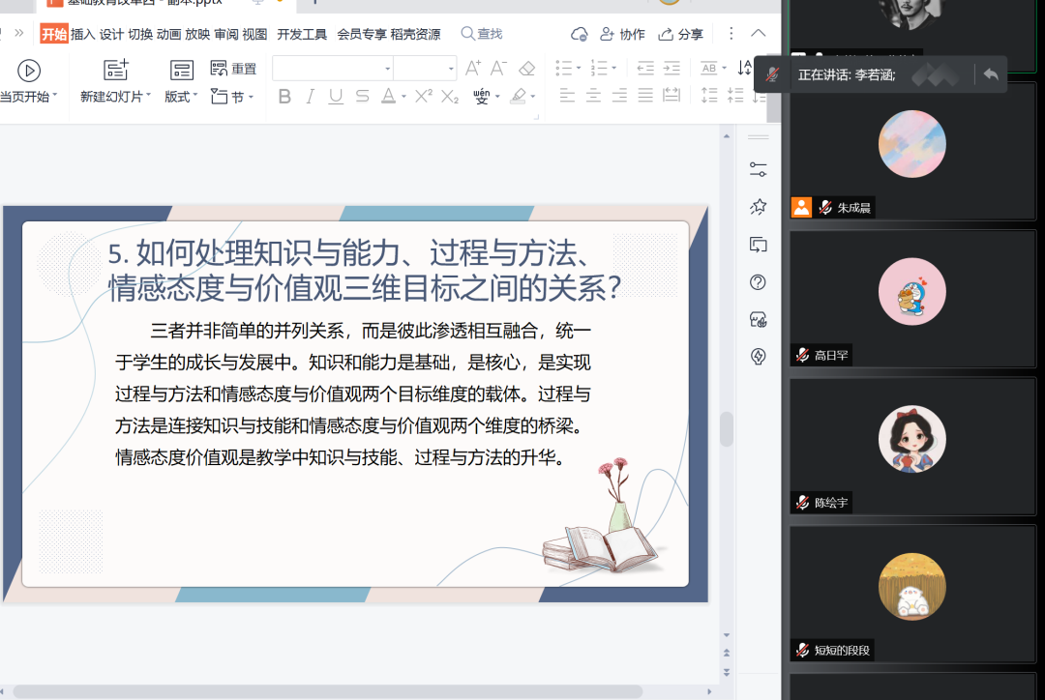
Task: Click the star-shaped sidebar icon
Action: (759, 207)
